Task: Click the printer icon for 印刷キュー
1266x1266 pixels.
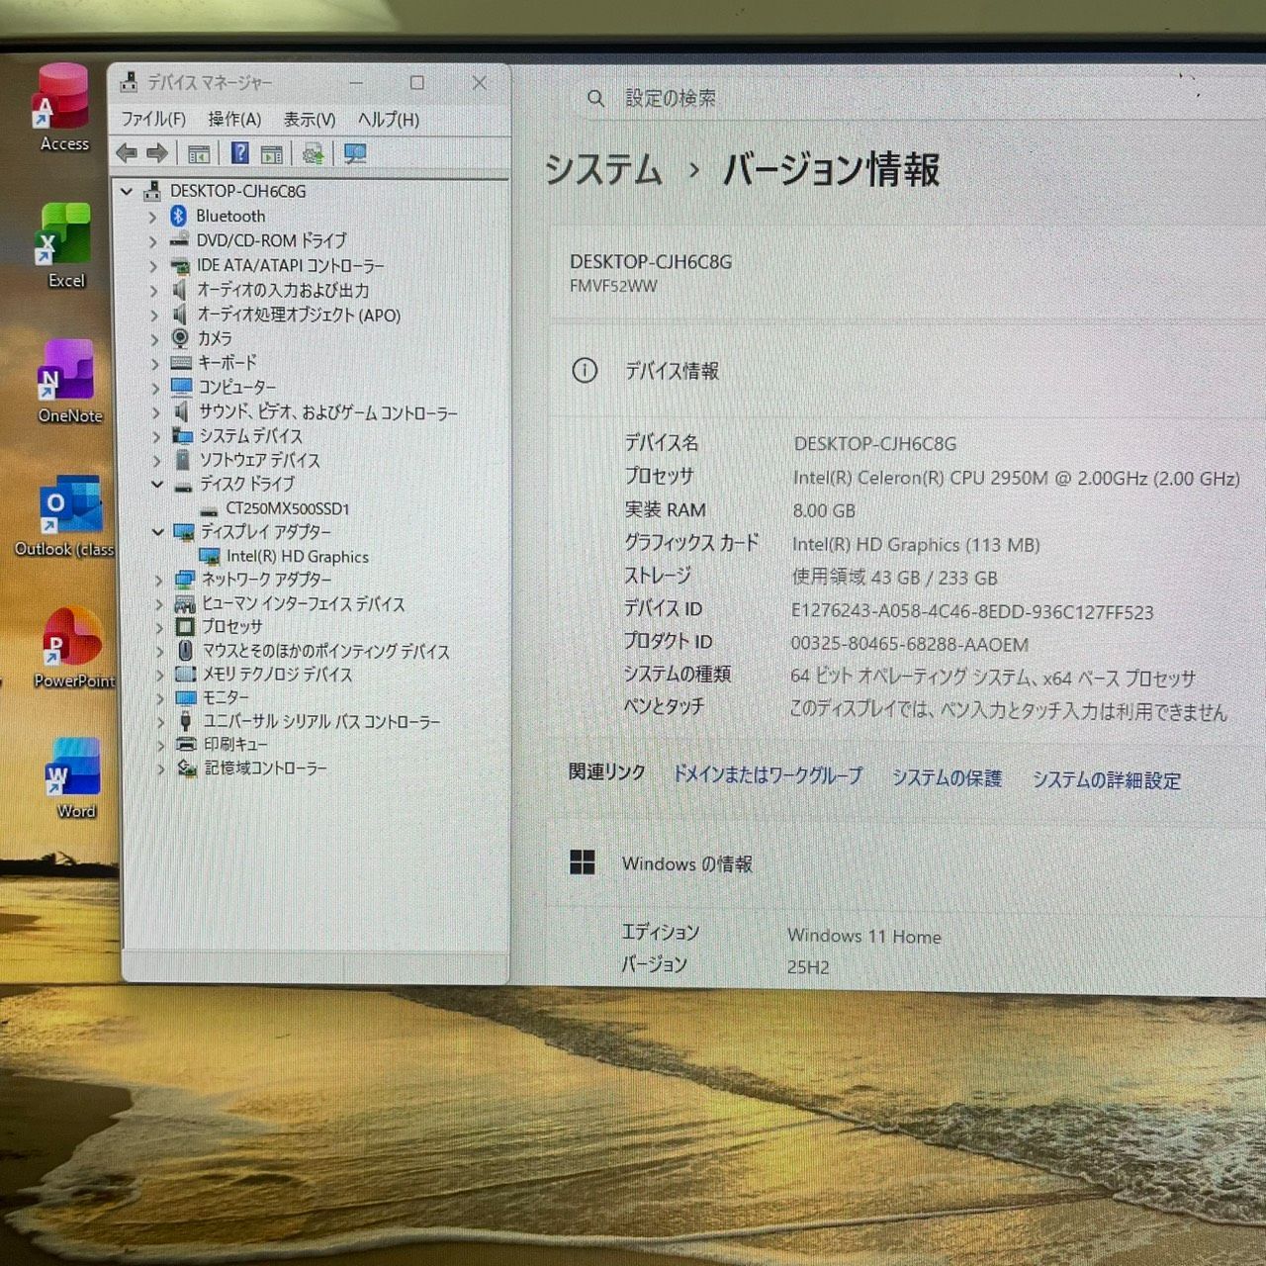Action: pyautogui.click(x=186, y=744)
